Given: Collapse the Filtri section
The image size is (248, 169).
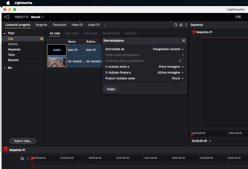Looking at the screenshot, I should tap(5, 33).
